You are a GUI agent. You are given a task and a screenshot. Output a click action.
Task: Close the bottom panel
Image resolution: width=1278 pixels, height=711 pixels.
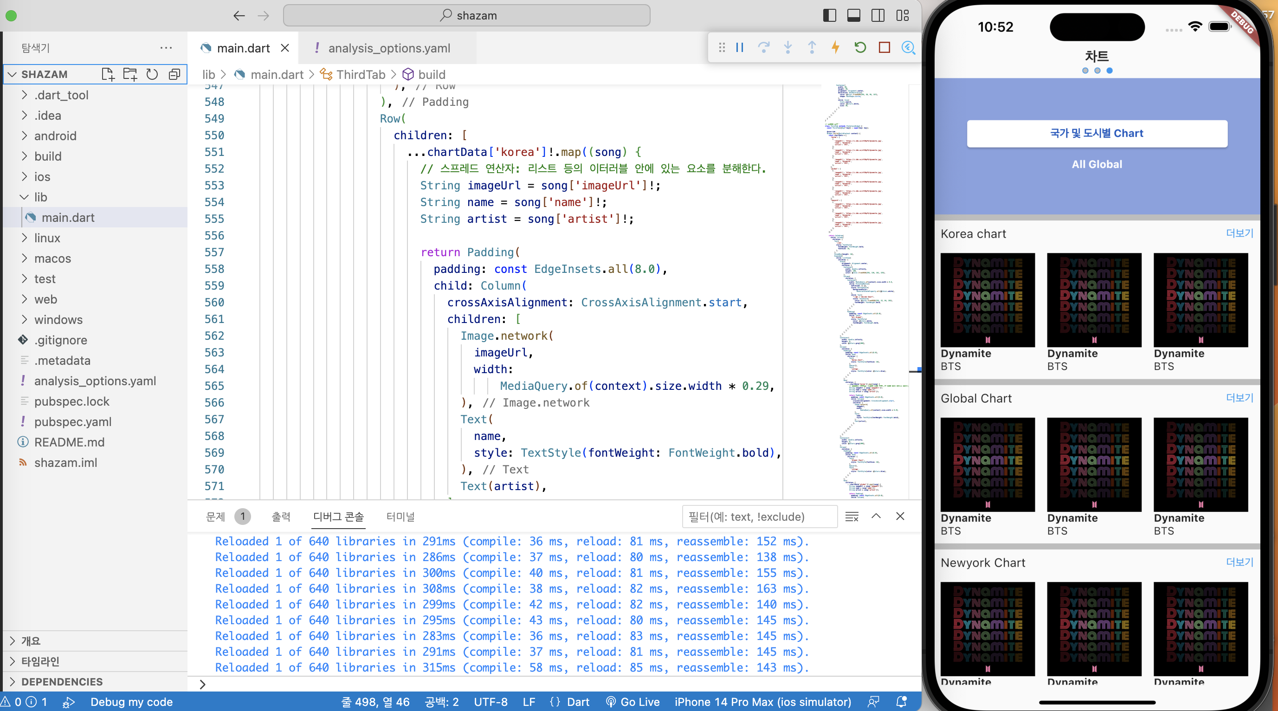900,517
